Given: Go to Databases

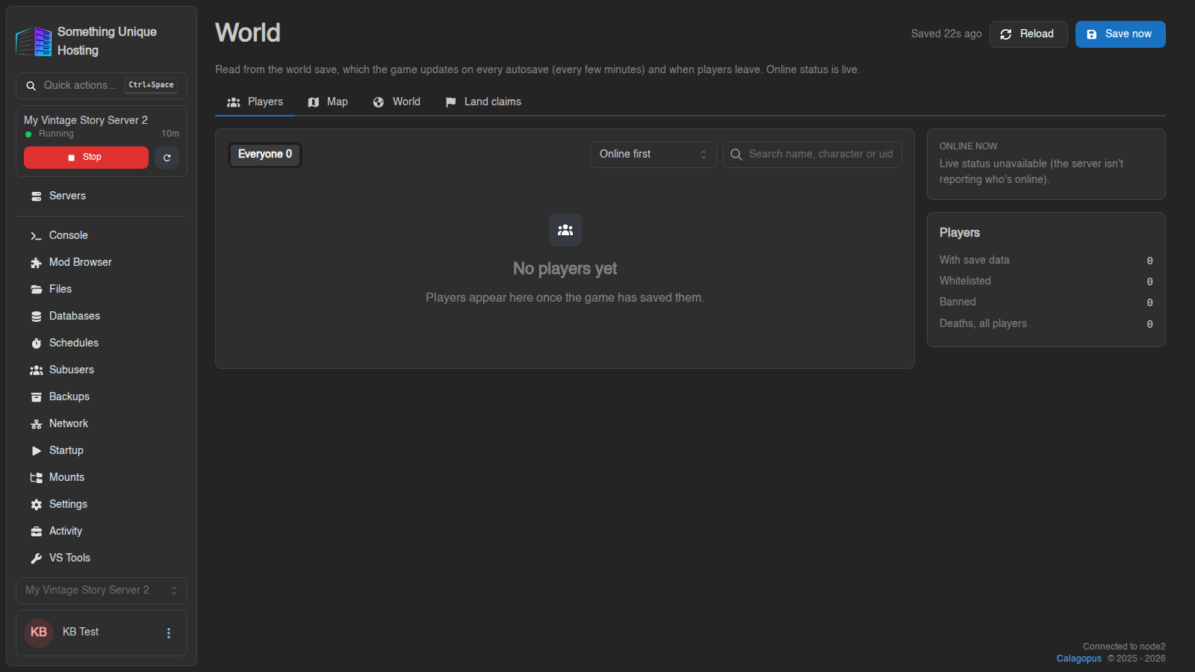Looking at the screenshot, I should (x=102, y=316).
